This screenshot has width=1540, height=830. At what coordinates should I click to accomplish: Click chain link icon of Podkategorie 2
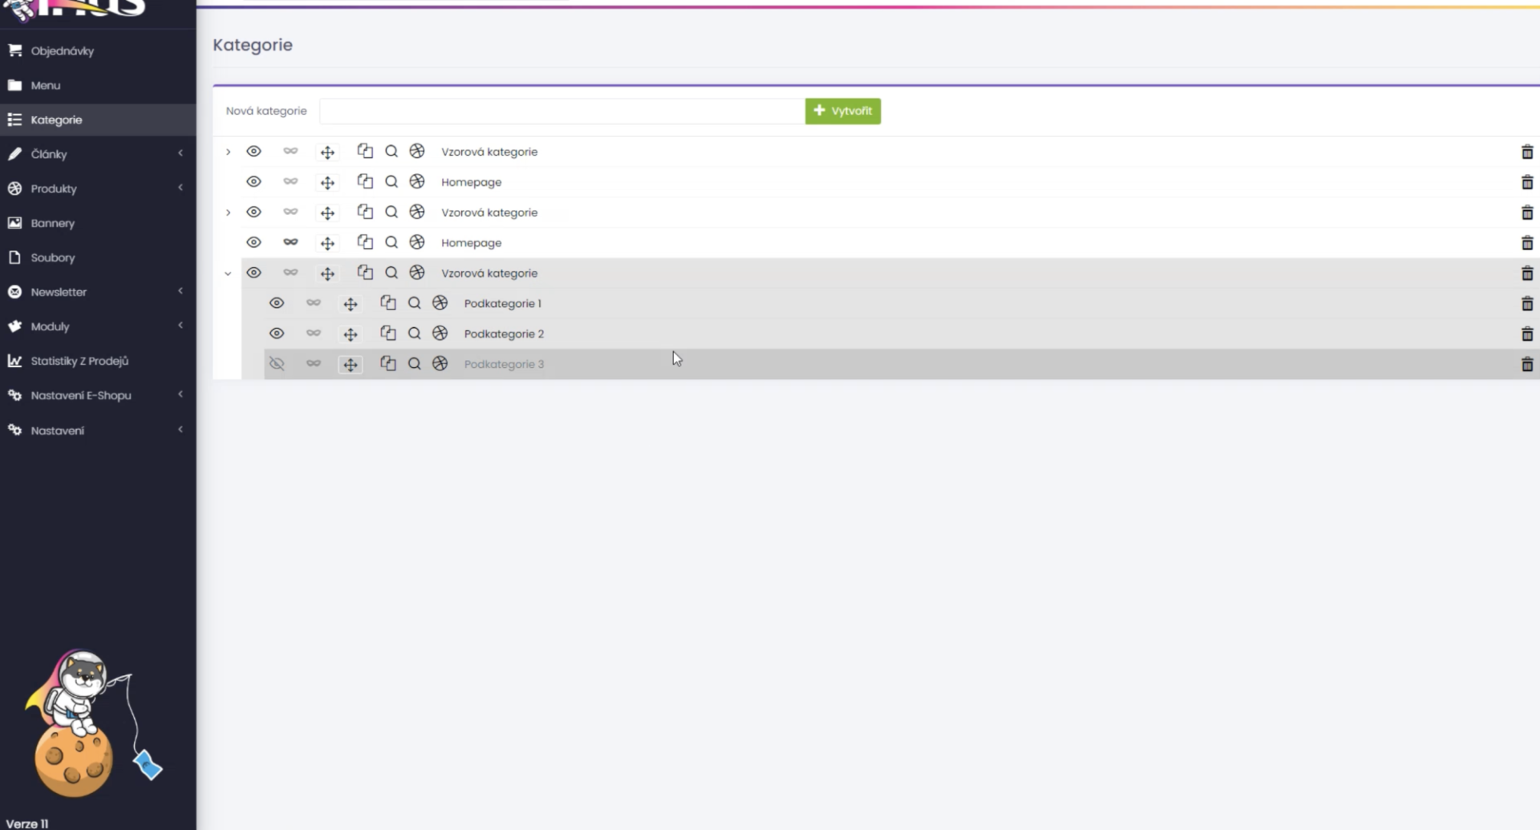pos(314,334)
